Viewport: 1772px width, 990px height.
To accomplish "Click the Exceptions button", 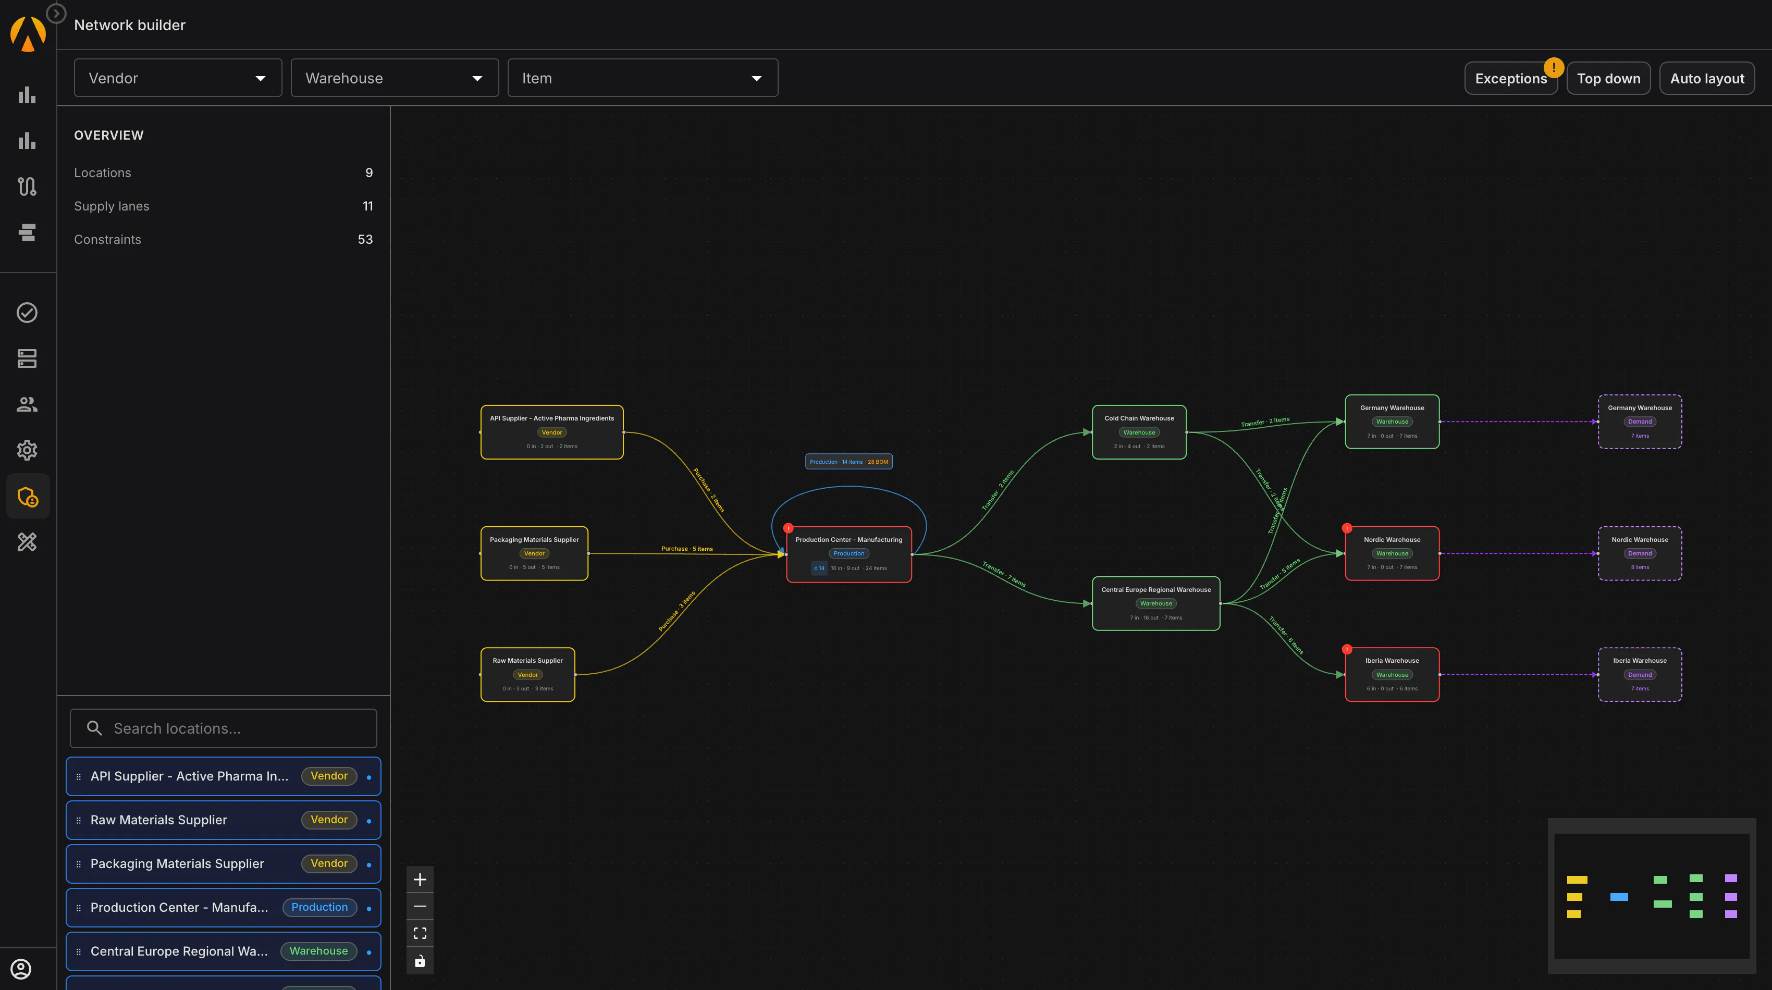I will coord(1510,78).
